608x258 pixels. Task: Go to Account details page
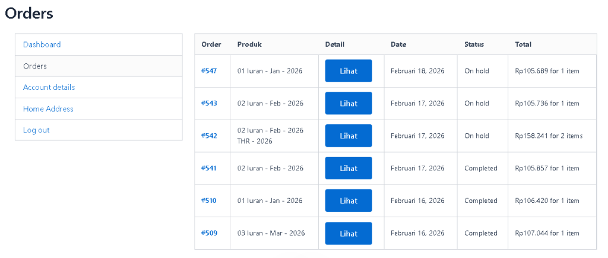coord(49,88)
